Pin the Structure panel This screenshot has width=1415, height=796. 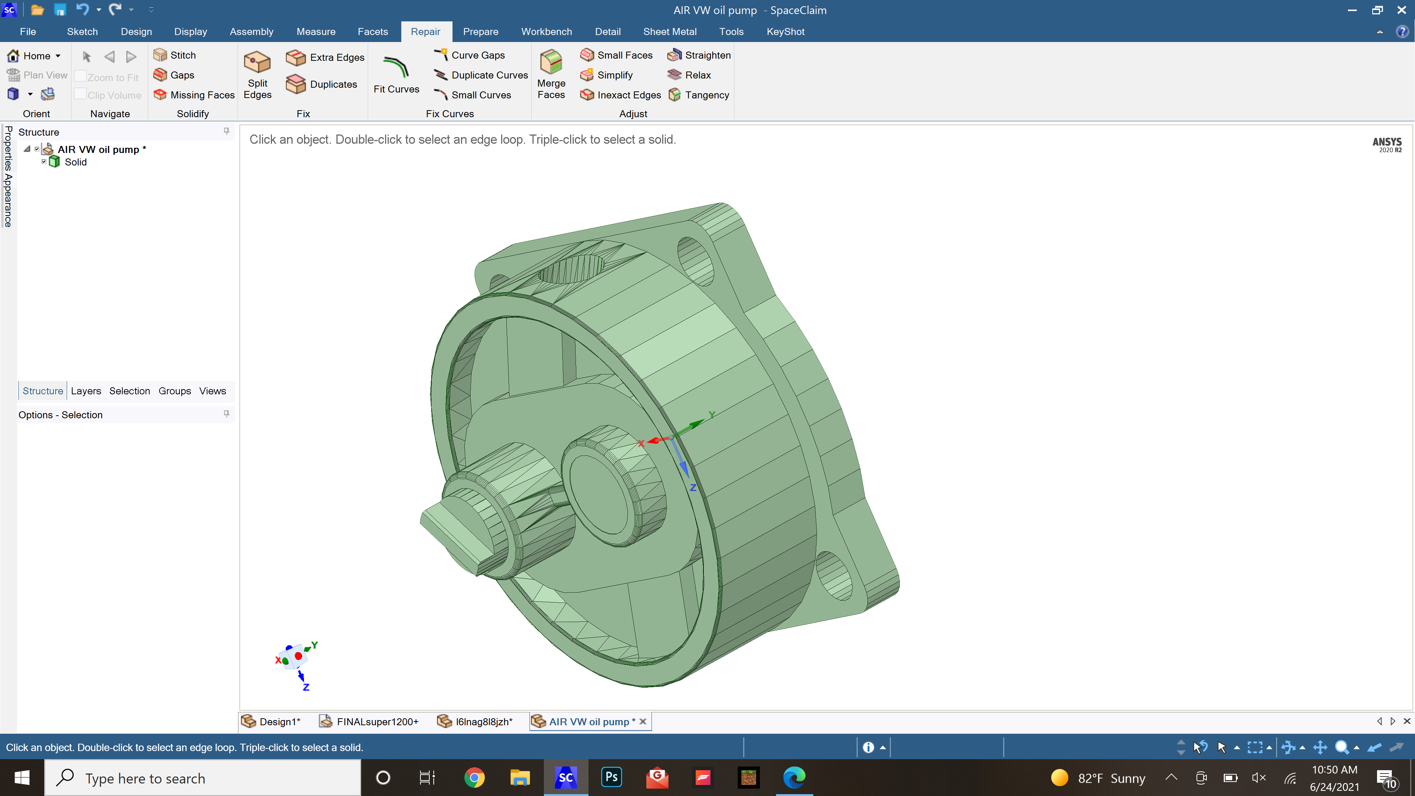coord(226,131)
